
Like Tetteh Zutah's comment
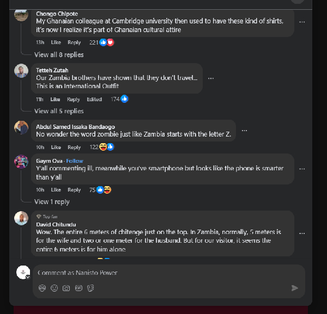(56, 100)
